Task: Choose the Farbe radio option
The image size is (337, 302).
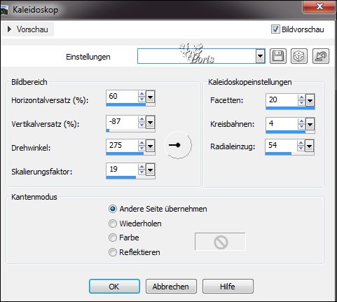Action: tap(113, 238)
